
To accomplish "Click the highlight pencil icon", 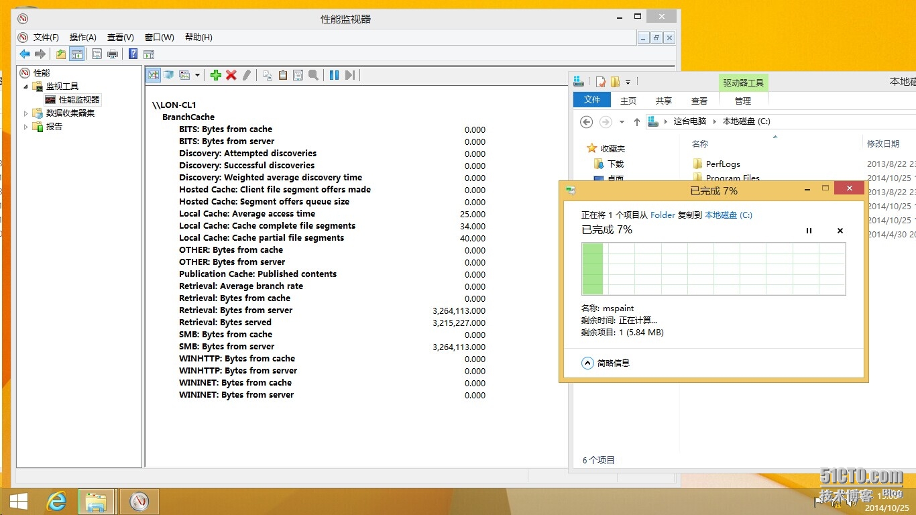I will point(247,75).
